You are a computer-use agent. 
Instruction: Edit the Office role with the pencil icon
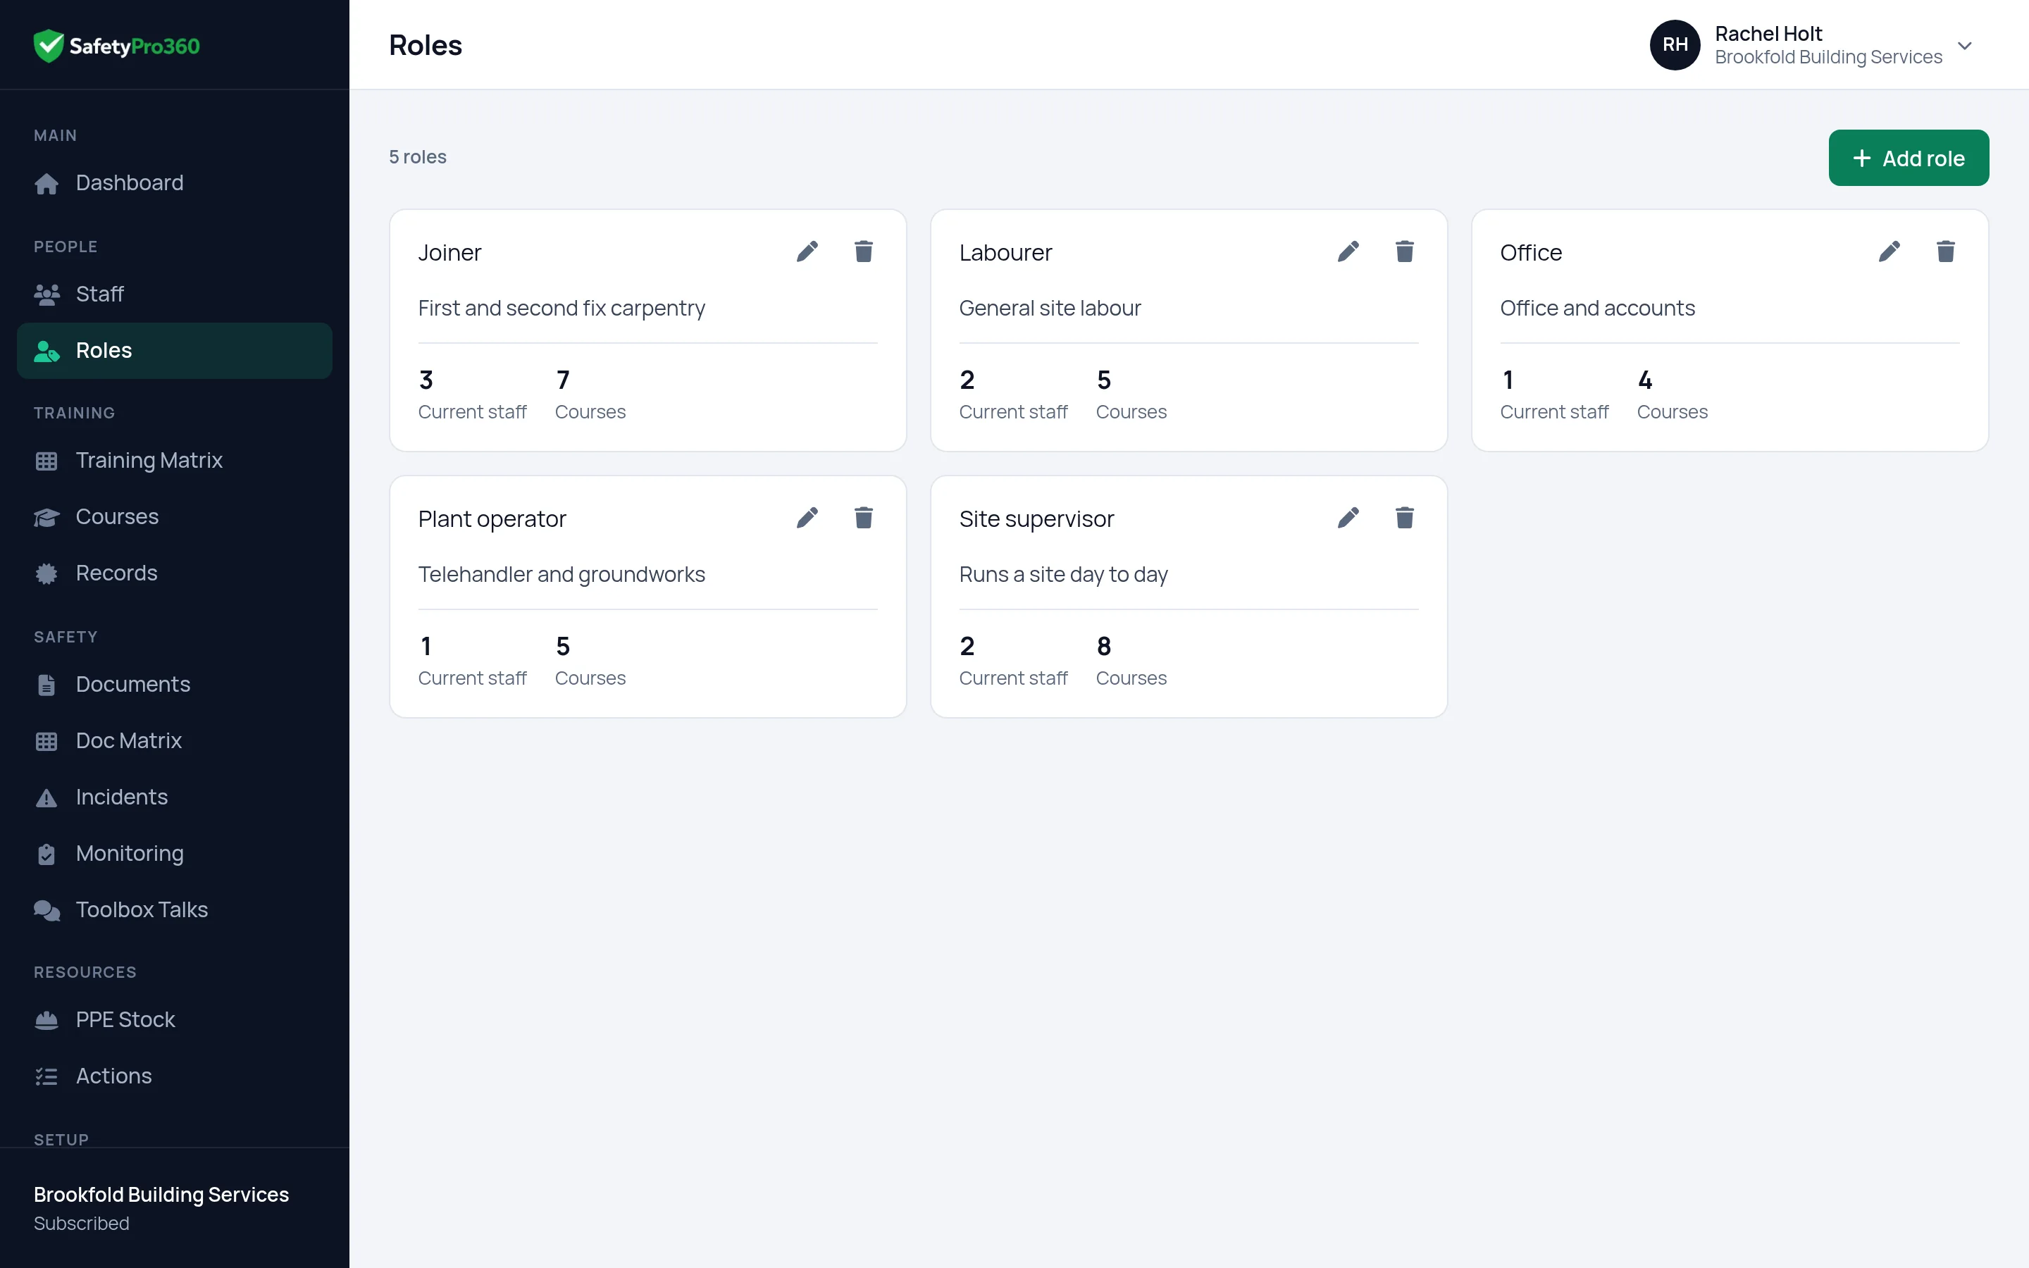point(1889,251)
